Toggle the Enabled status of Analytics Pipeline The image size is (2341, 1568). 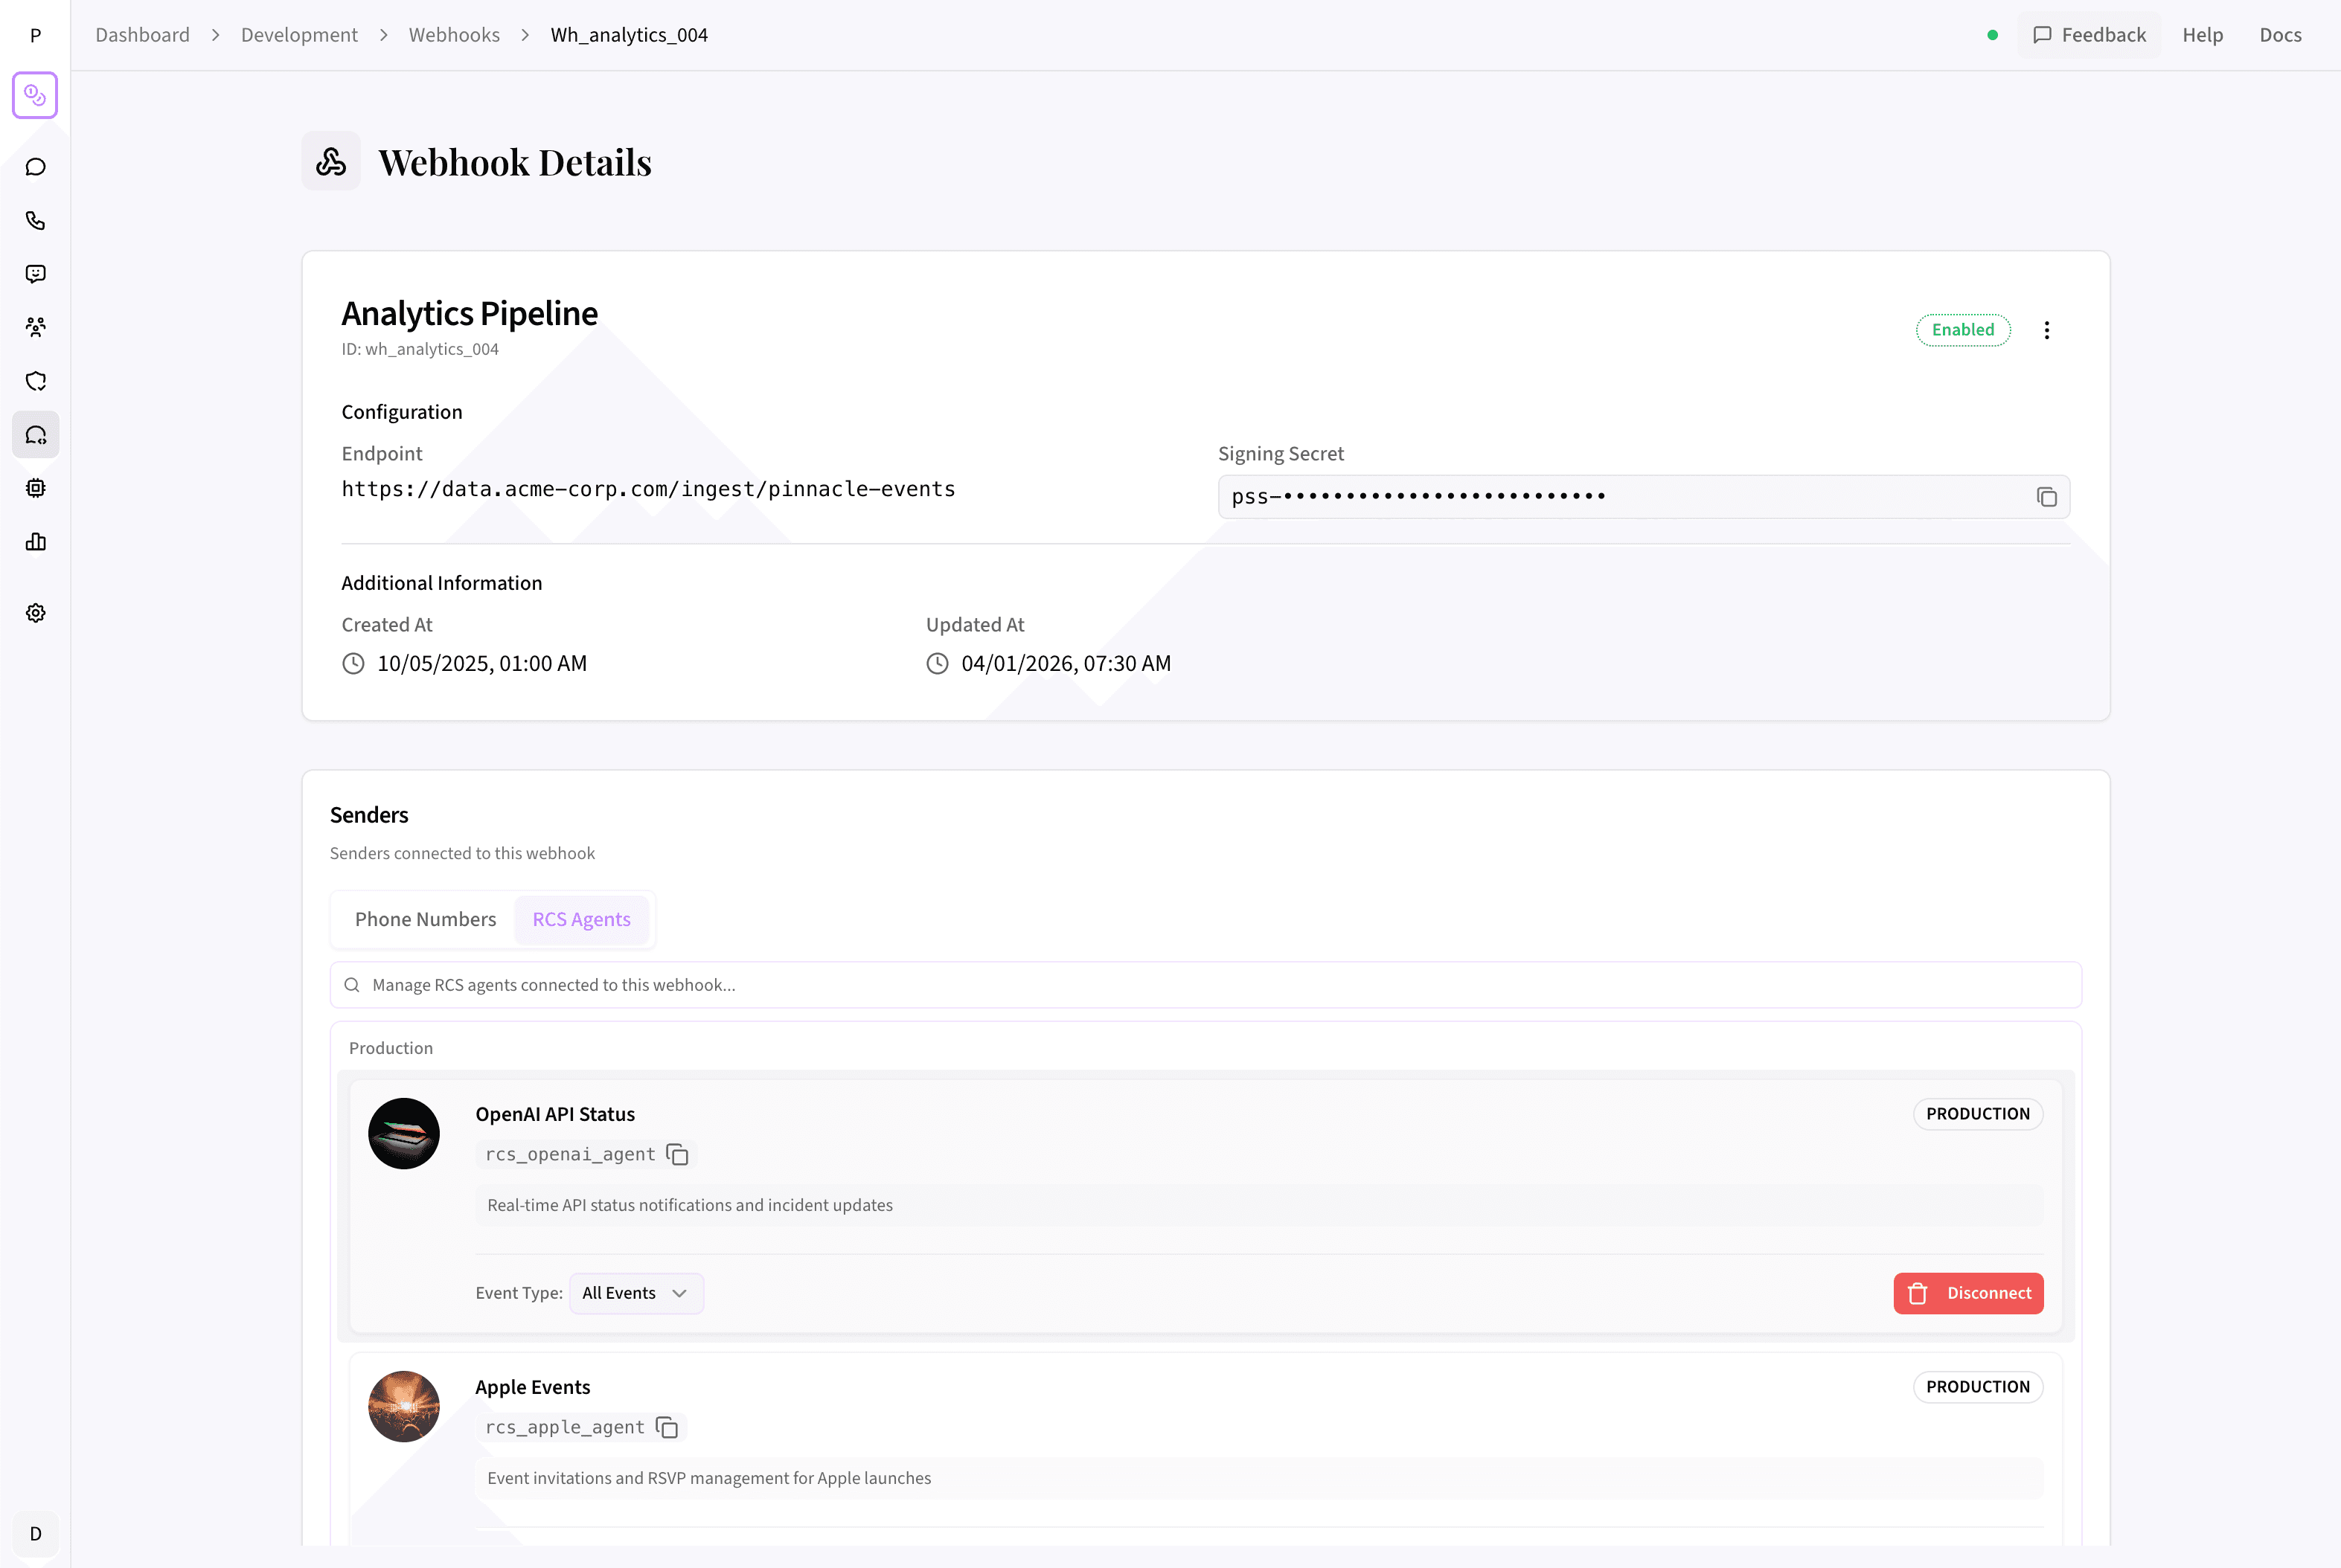click(x=1961, y=329)
